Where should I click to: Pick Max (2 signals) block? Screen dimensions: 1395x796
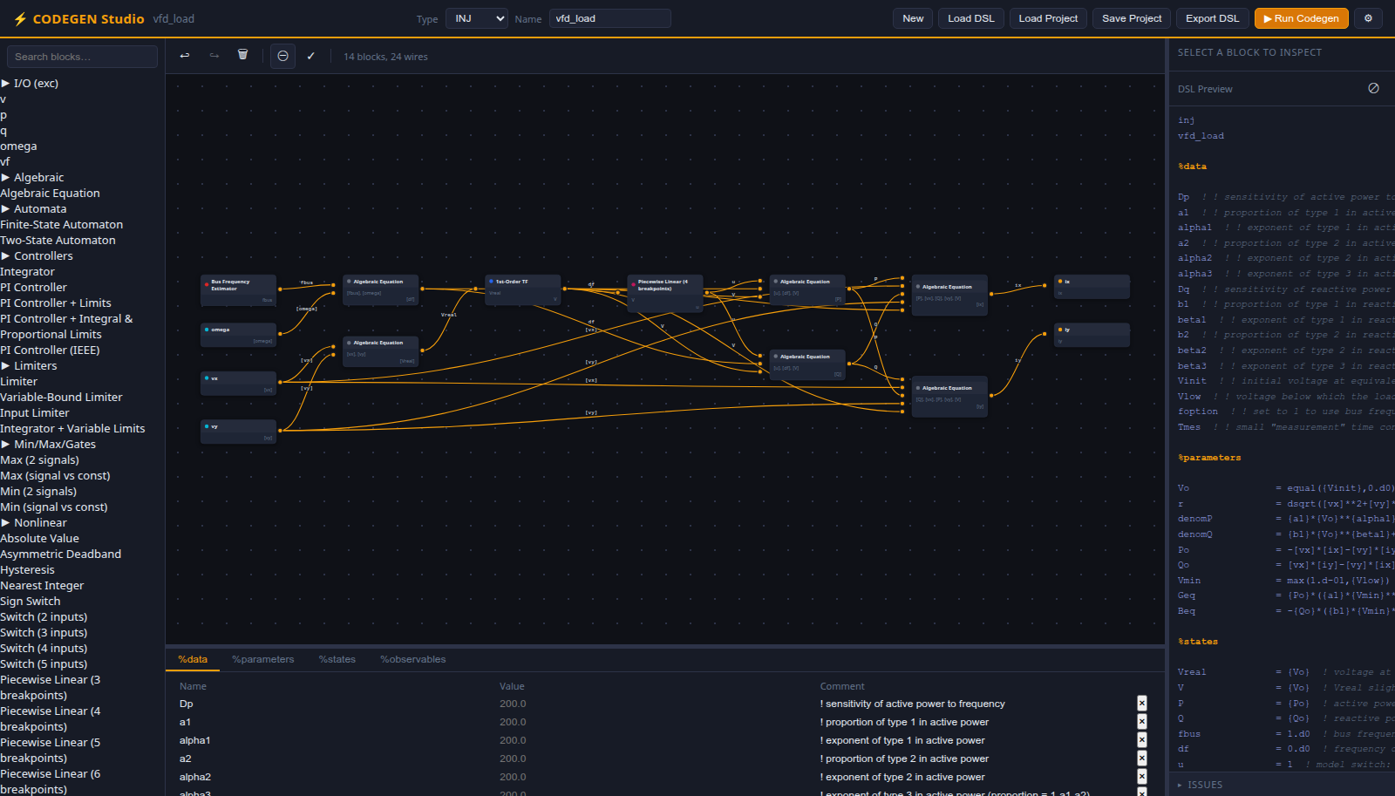click(x=39, y=459)
